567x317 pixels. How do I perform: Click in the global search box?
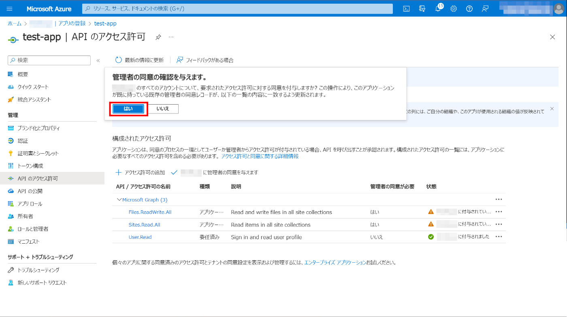237,9
